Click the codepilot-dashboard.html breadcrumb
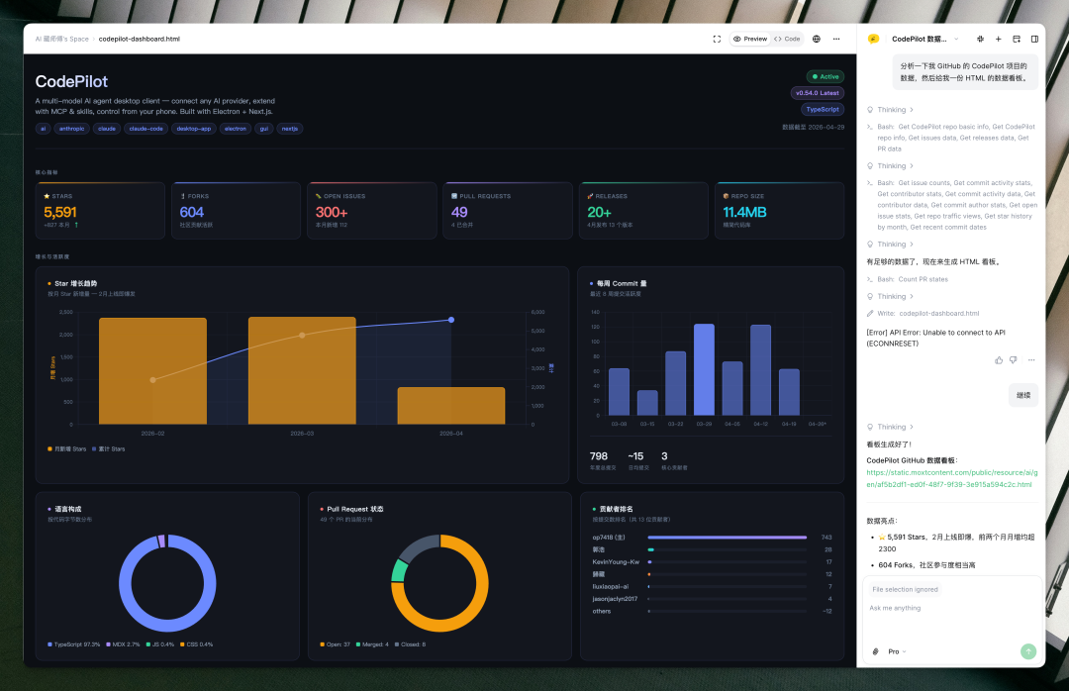 tap(140, 39)
